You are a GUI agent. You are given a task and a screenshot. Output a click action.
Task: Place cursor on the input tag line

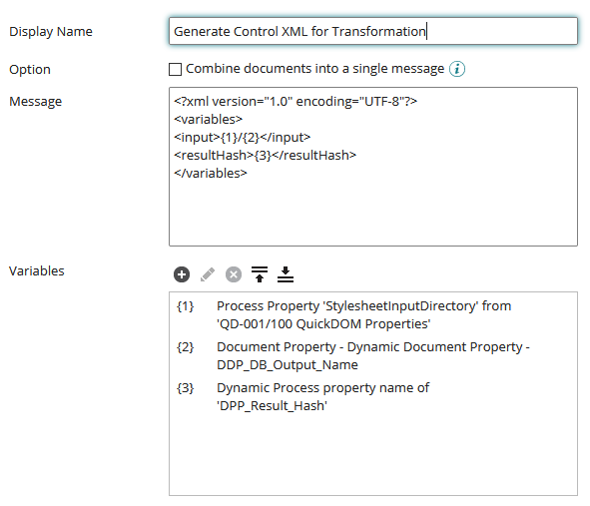242,137
